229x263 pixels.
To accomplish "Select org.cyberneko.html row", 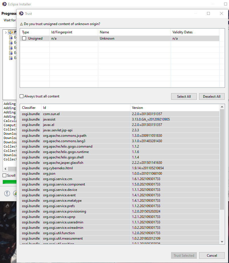I will click(x=120, y=168).
